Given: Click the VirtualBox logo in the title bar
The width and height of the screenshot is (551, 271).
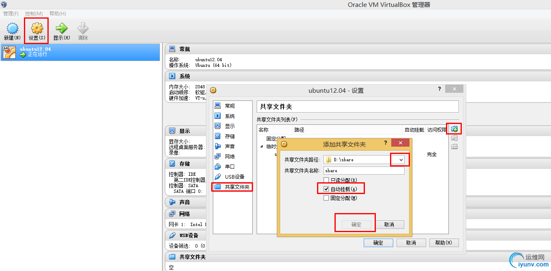Looking at the screenshot, I should click(x=4, y=5).
